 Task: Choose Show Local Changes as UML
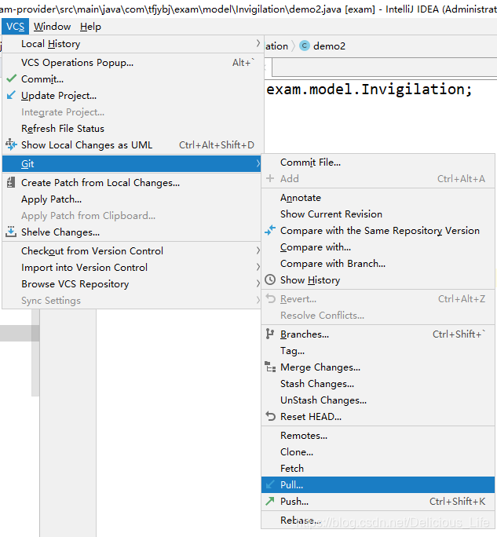(133, 144)
